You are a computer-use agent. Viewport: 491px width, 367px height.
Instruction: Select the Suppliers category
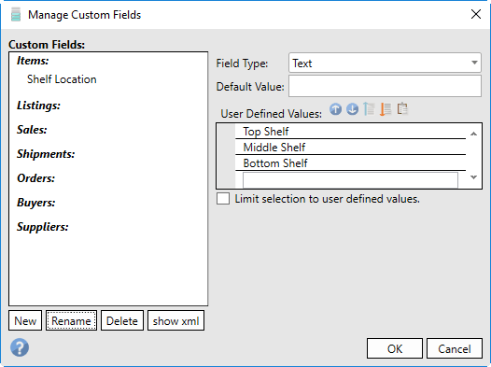(x=43, y=227)
